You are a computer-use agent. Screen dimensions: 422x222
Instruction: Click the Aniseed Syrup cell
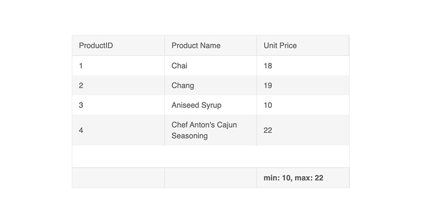tap(211, 105)
